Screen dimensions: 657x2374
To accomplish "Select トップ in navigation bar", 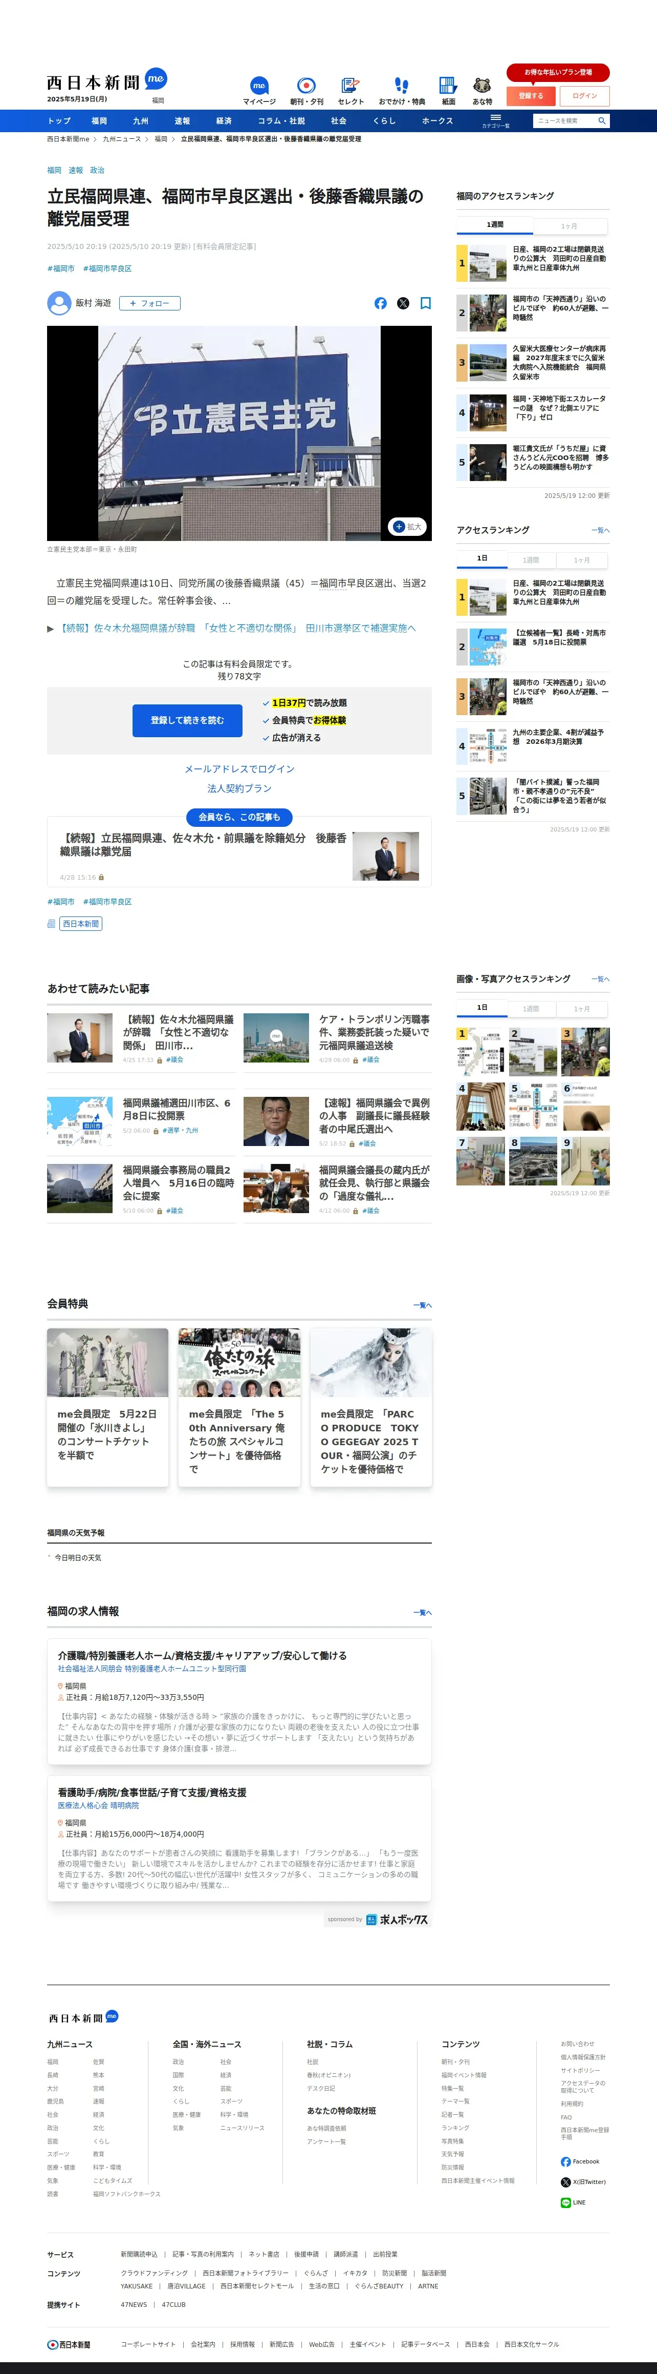I will (59, 121).
